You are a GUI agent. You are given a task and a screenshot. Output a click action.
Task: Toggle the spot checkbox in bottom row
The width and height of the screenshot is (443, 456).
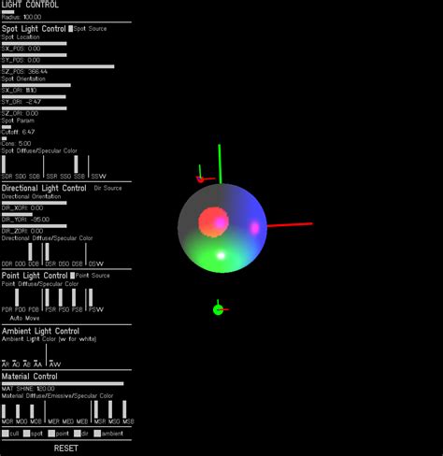27,434
